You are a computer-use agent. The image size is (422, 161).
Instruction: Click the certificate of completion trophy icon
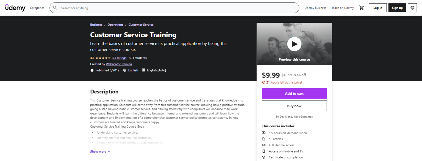coord(264,157)
